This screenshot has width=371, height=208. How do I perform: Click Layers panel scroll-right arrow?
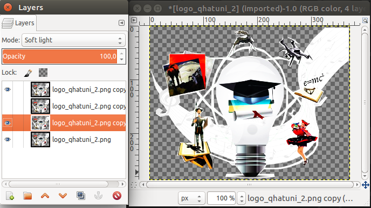[122, 184]
